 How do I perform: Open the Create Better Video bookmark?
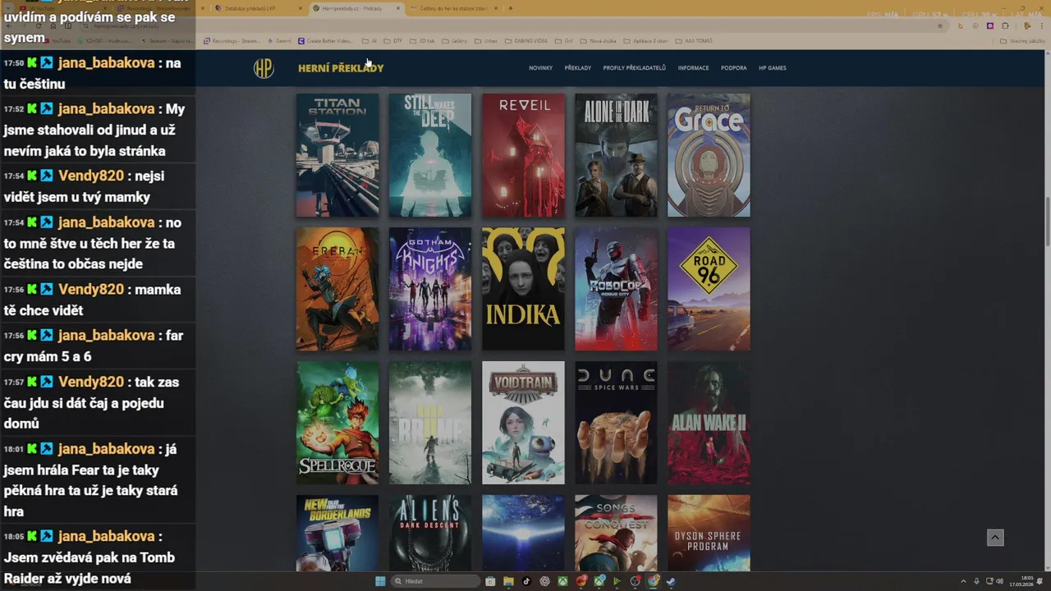pyautogui.click(x=326, y=40)
